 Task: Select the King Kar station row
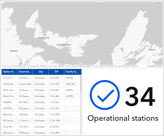[x=41, y=127]
